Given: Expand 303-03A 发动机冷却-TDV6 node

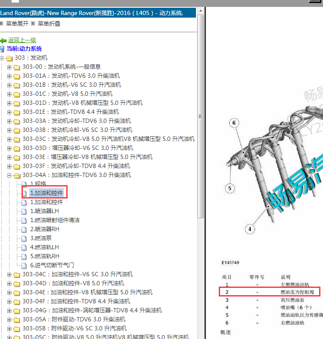Looking at the screenshot, I should 9,121.
